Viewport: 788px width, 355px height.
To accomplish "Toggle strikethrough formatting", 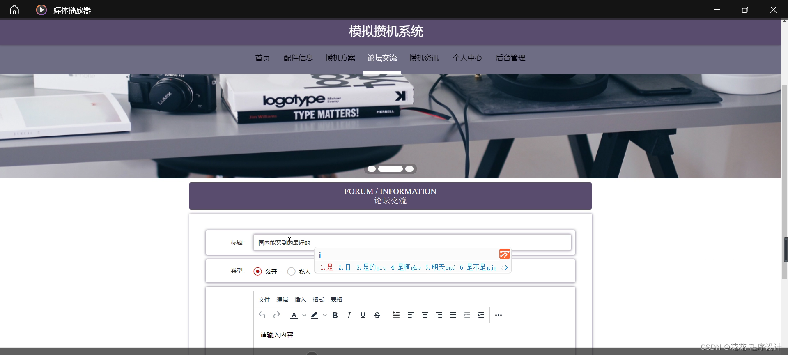I will [x=377, y=315].
